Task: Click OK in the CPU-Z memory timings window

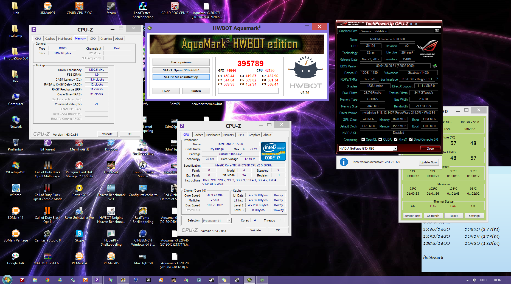Action: click(130, 134)
